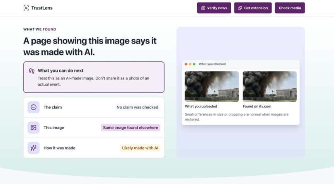
Task: Click the Small differences in size note
Action: tap(237, 117)
